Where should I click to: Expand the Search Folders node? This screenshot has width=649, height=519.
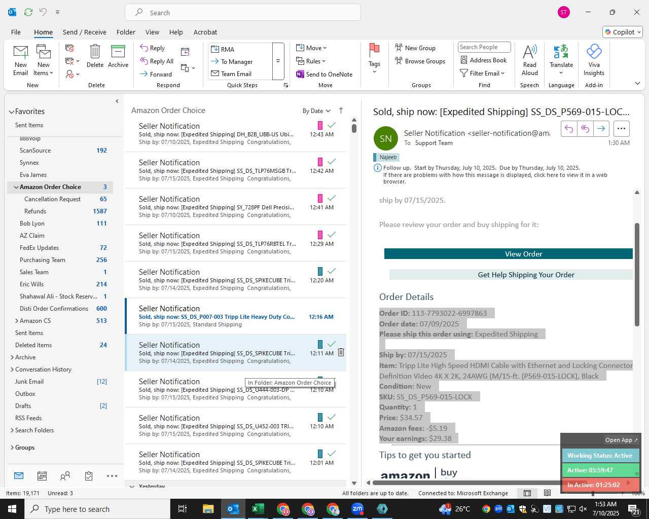click(x=12, y=430)
